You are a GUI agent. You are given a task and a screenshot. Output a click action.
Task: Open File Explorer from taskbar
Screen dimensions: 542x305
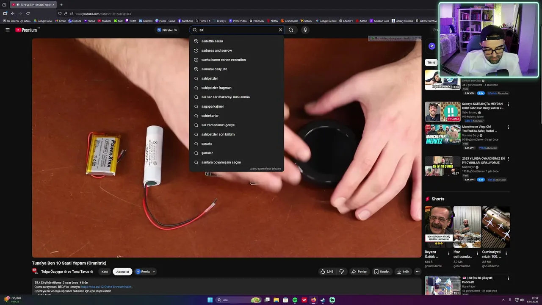pyautogui.click(x=276, y=300)
